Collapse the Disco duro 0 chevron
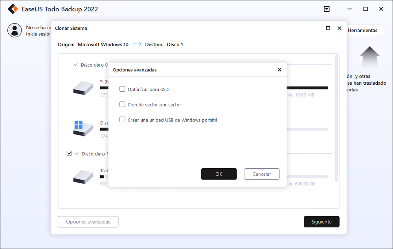This screenshot has width=393, height=249. tap(76, 65)
